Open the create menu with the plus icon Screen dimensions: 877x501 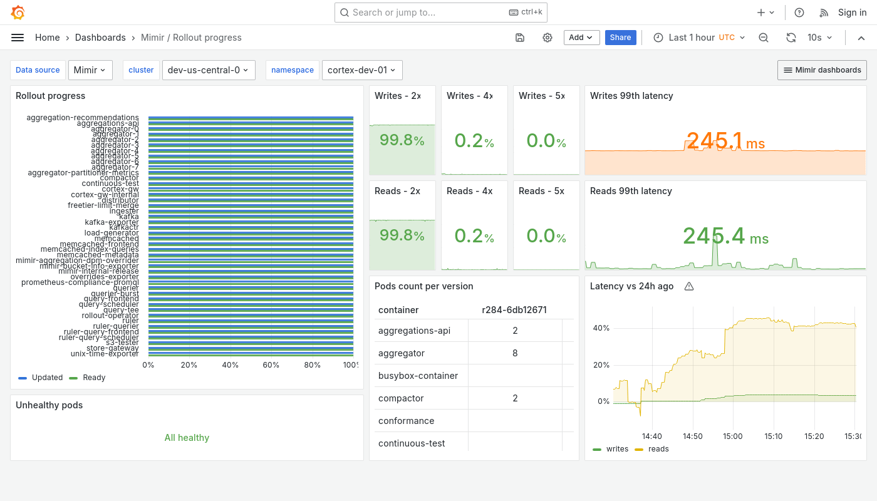[x=761, y=12]
